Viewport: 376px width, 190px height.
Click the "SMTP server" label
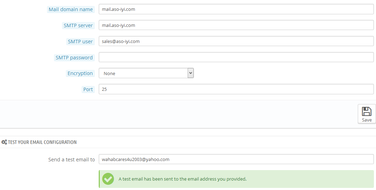[78, 25]
